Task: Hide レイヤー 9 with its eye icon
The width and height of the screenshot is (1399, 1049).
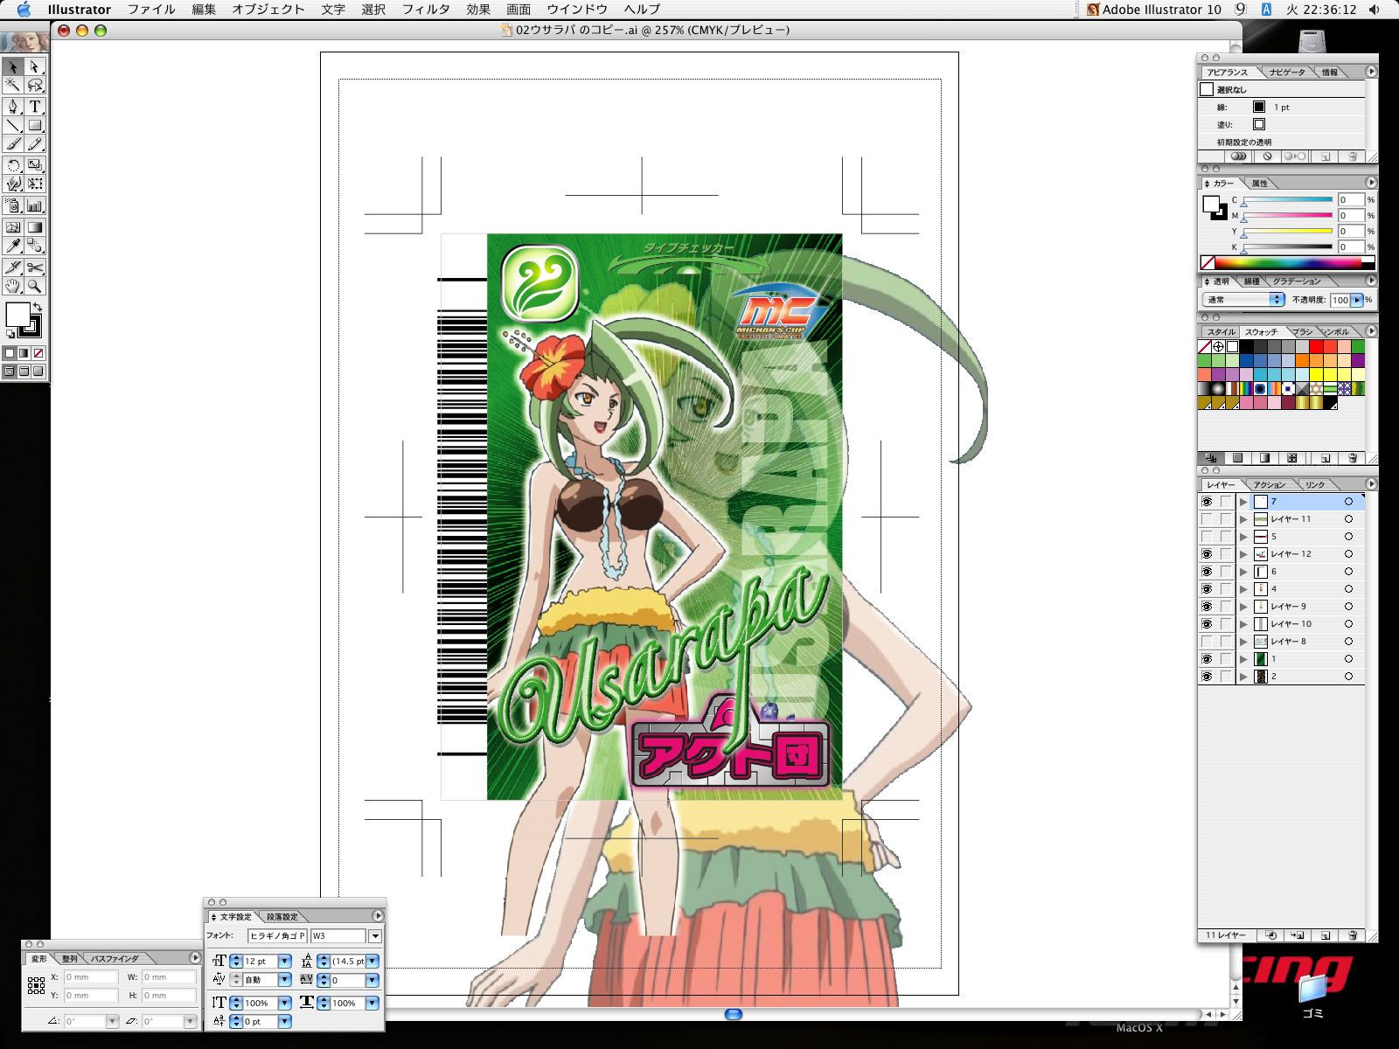Action: [x=1207, y=607]
